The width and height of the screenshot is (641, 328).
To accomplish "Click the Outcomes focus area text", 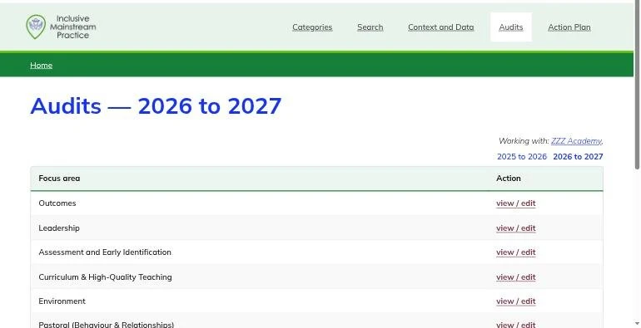I will tap(57, 203).
